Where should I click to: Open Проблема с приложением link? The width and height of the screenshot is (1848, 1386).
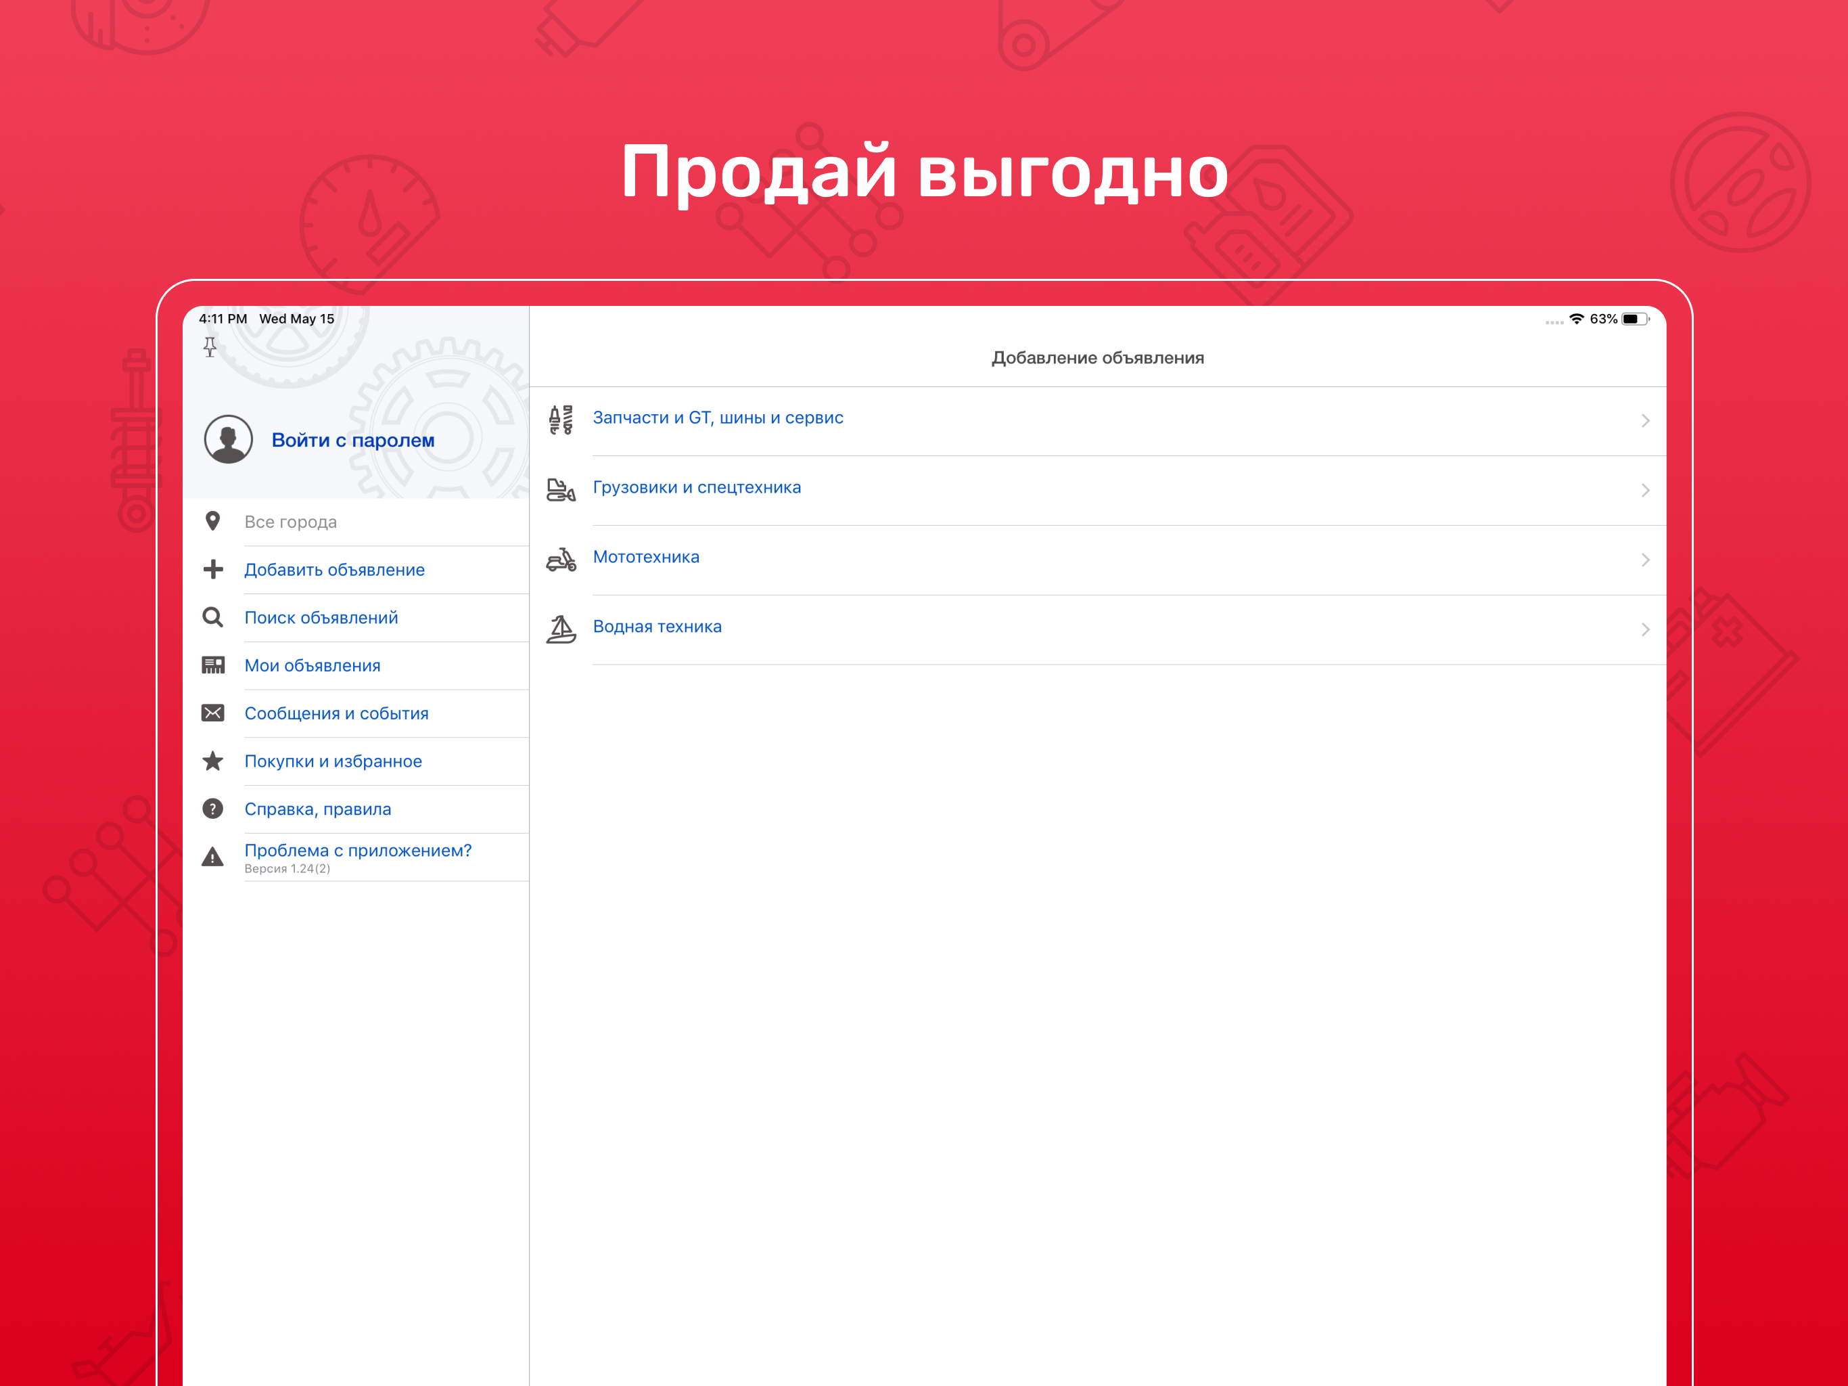(358, 851)
